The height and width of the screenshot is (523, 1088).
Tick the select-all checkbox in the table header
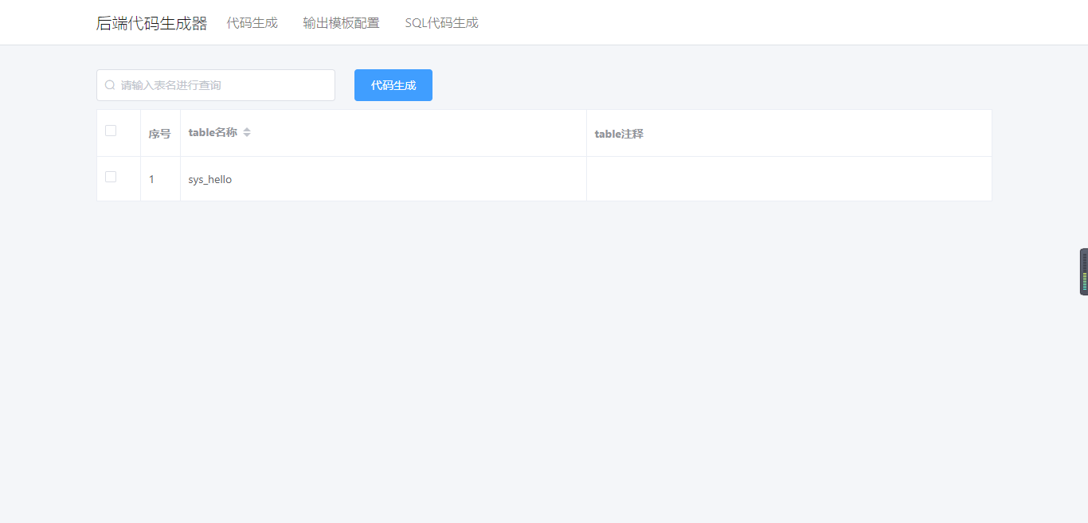(111, 131)
